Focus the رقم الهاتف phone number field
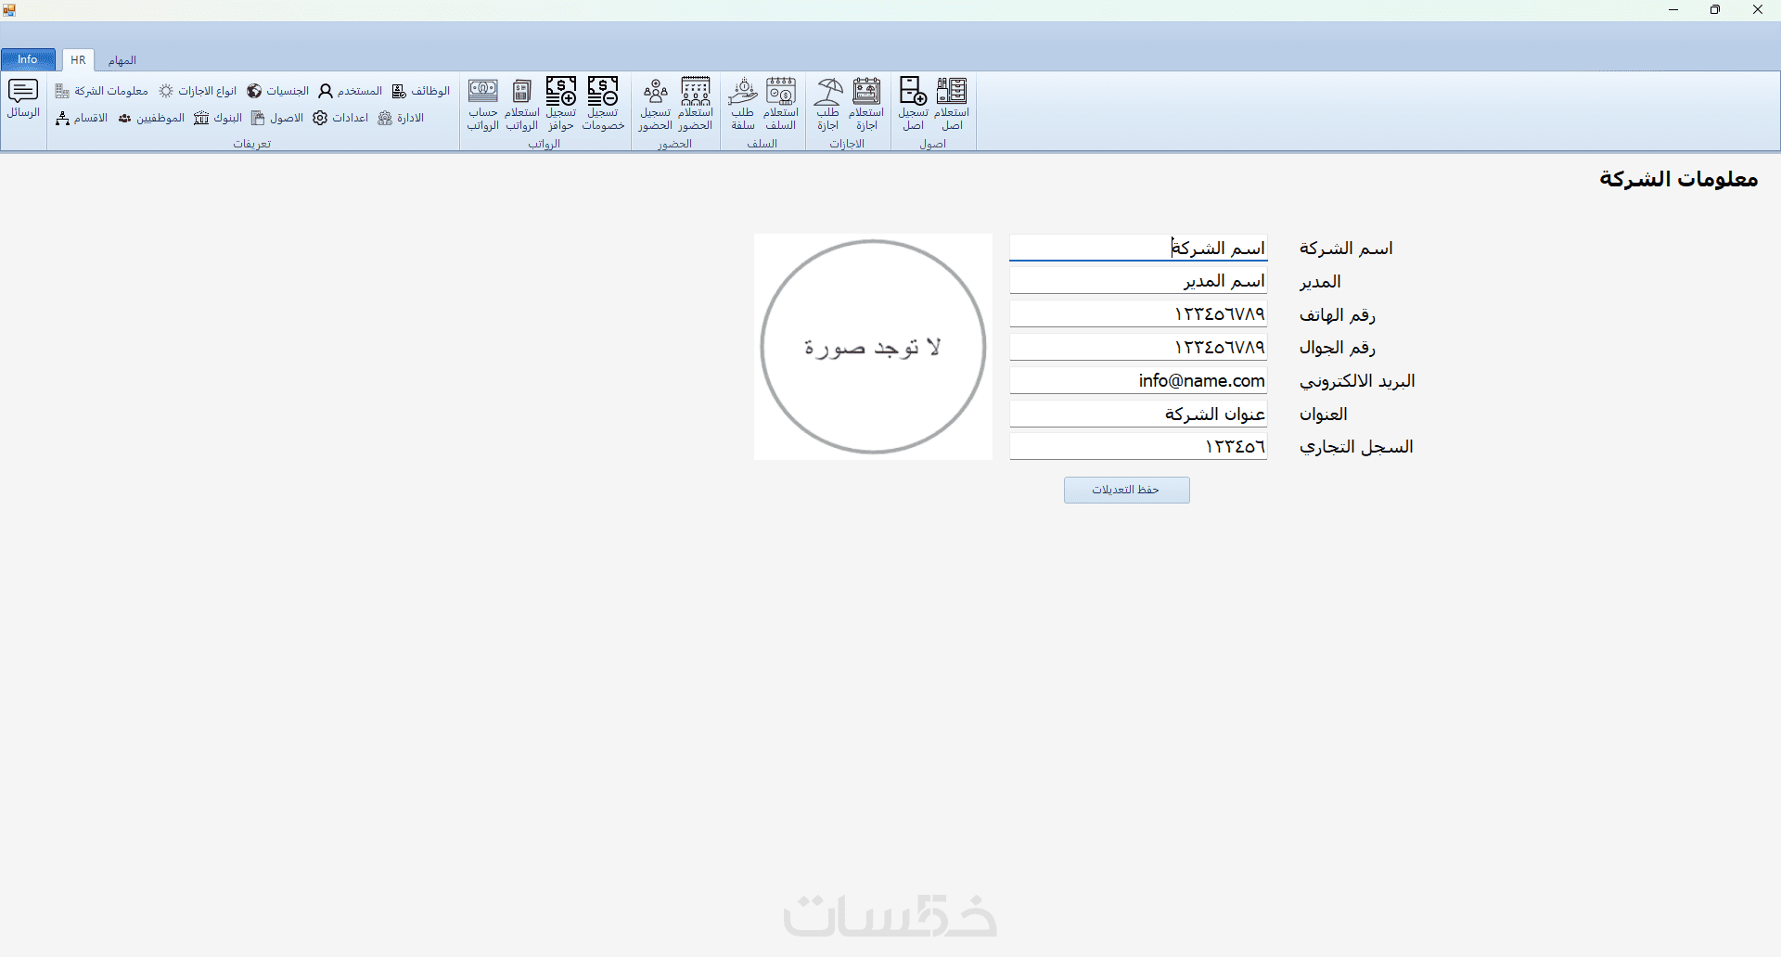This screenshot has height=957, width=1781. coord(1138,314)
